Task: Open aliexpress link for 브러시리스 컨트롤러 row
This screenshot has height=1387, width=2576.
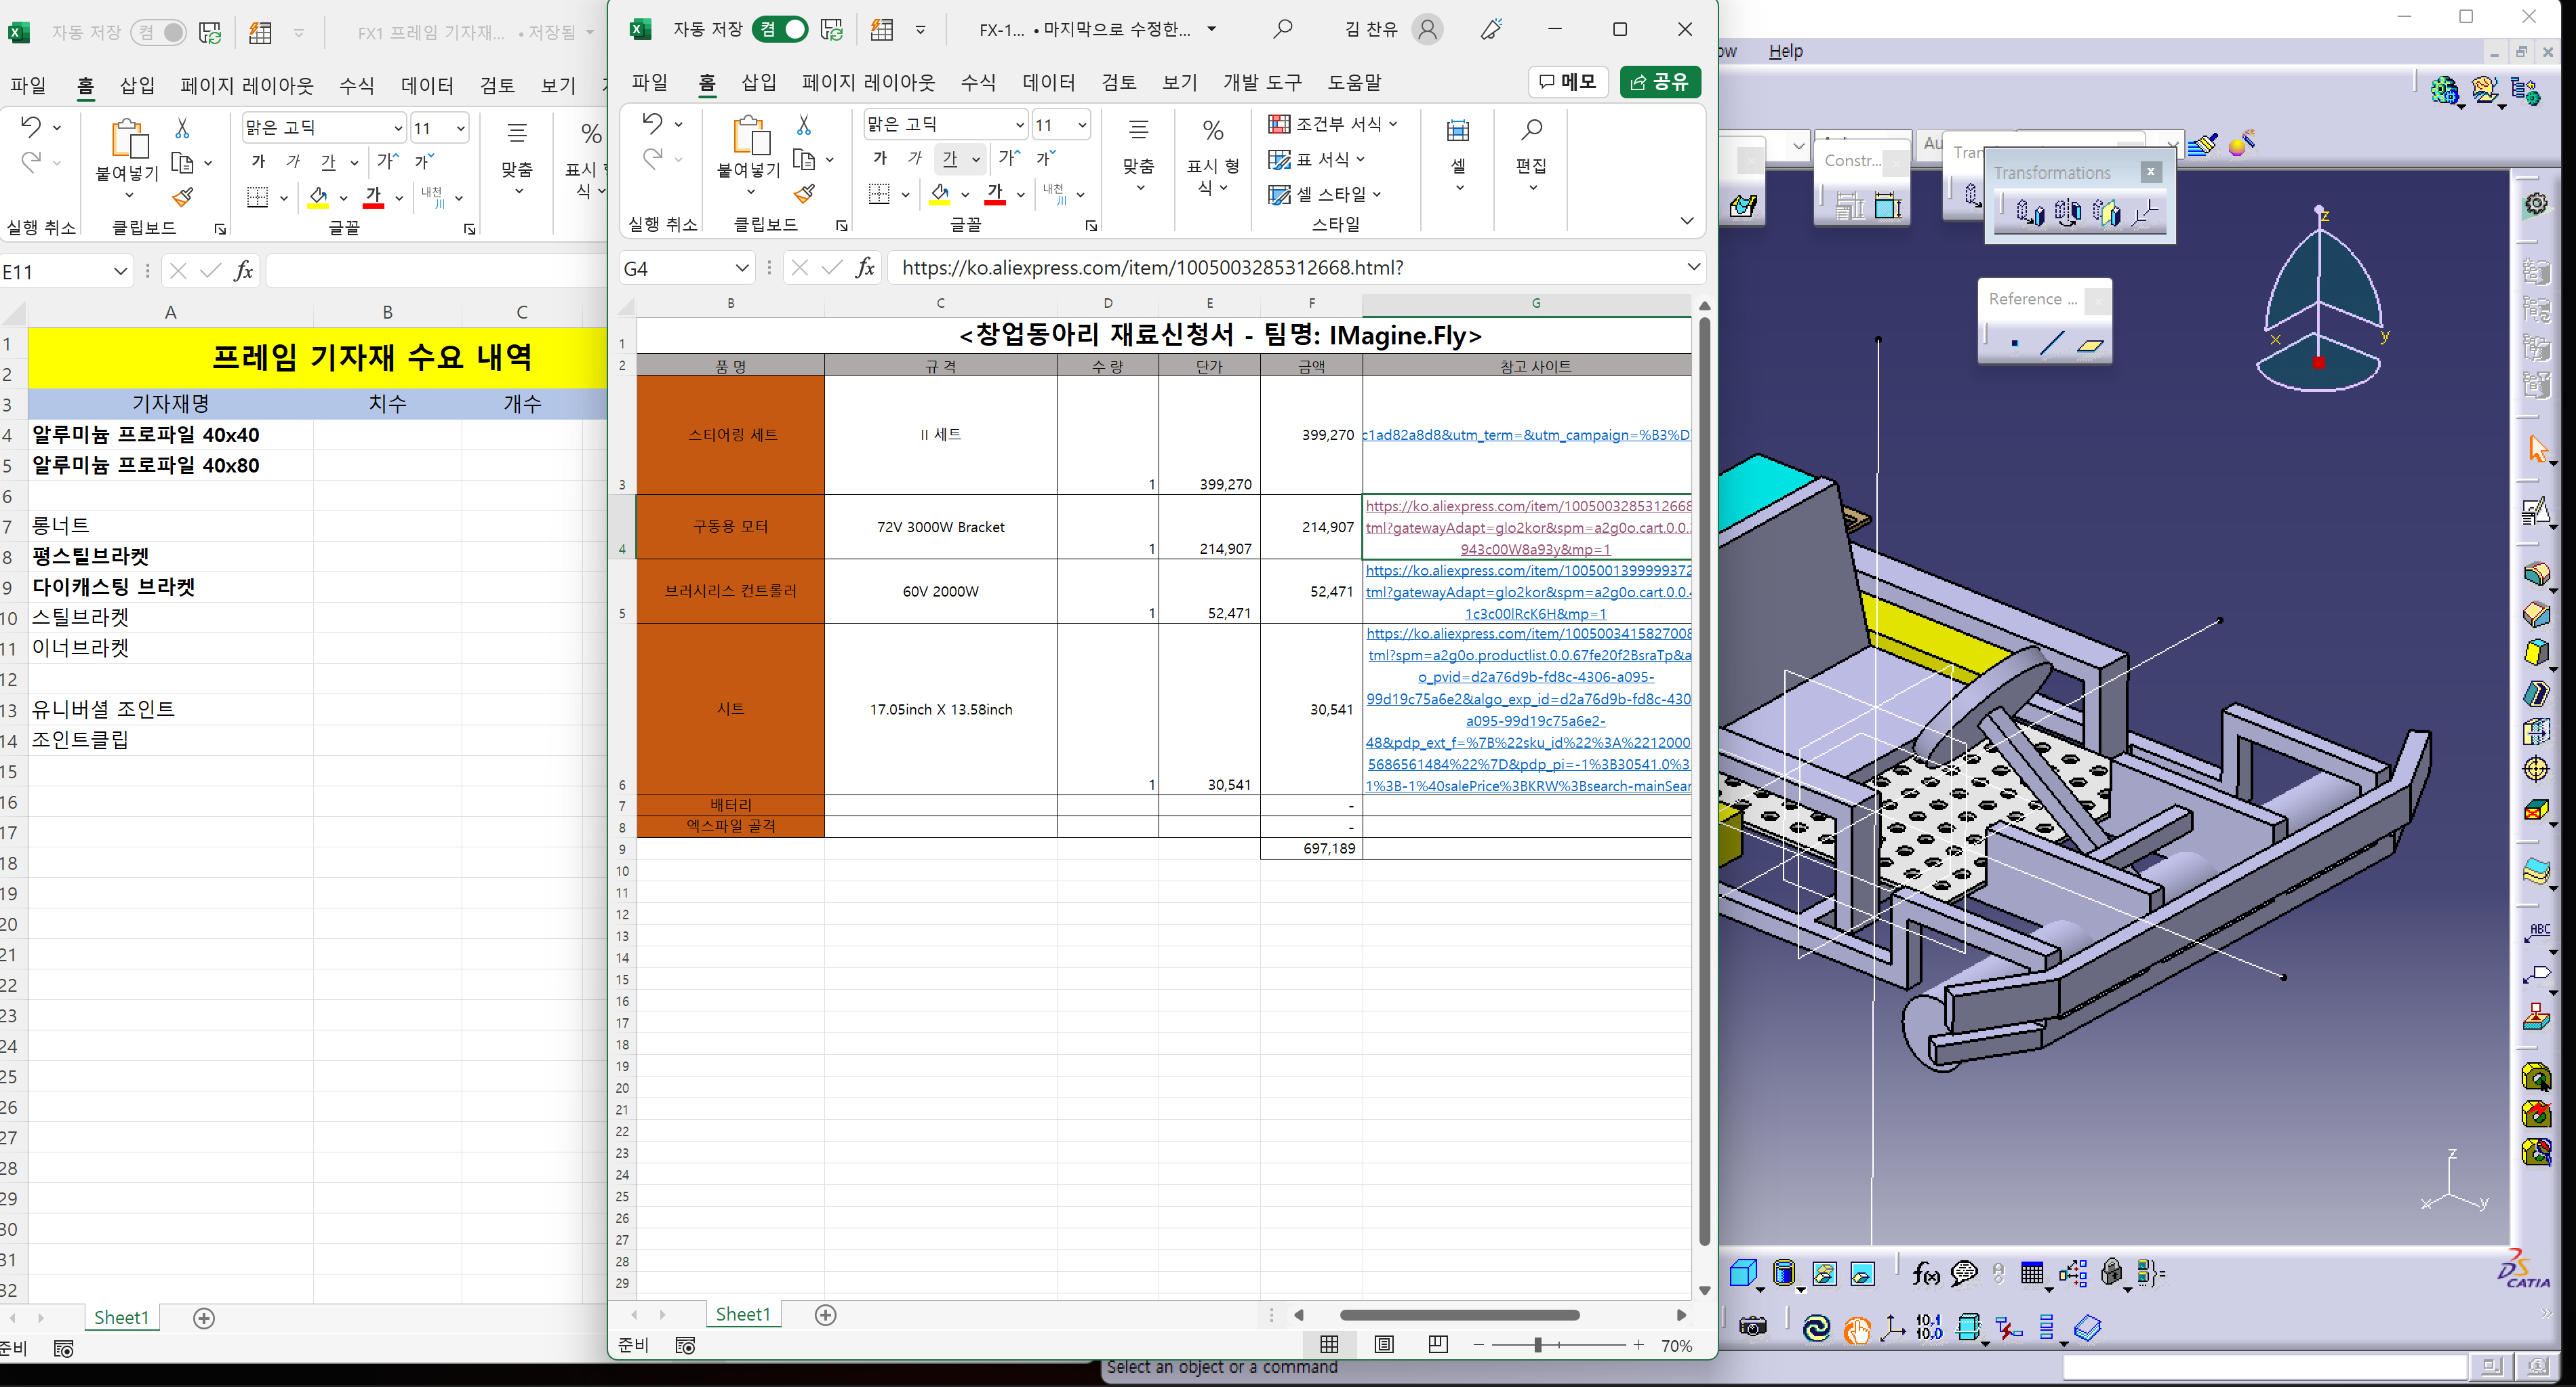Action: (1527, 592)
